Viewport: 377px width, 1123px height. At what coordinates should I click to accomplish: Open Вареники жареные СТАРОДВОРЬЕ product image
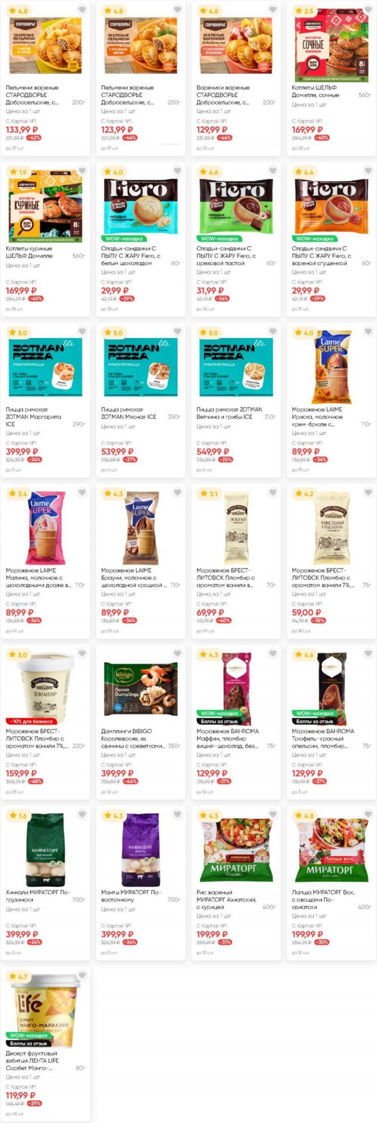pyautogui.click(x=236, y=45)
